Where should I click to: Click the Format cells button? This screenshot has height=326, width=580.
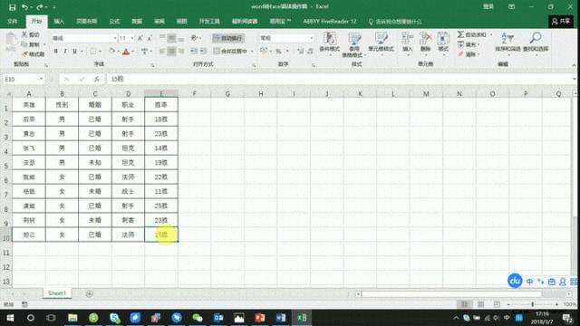tap(443, 43)
